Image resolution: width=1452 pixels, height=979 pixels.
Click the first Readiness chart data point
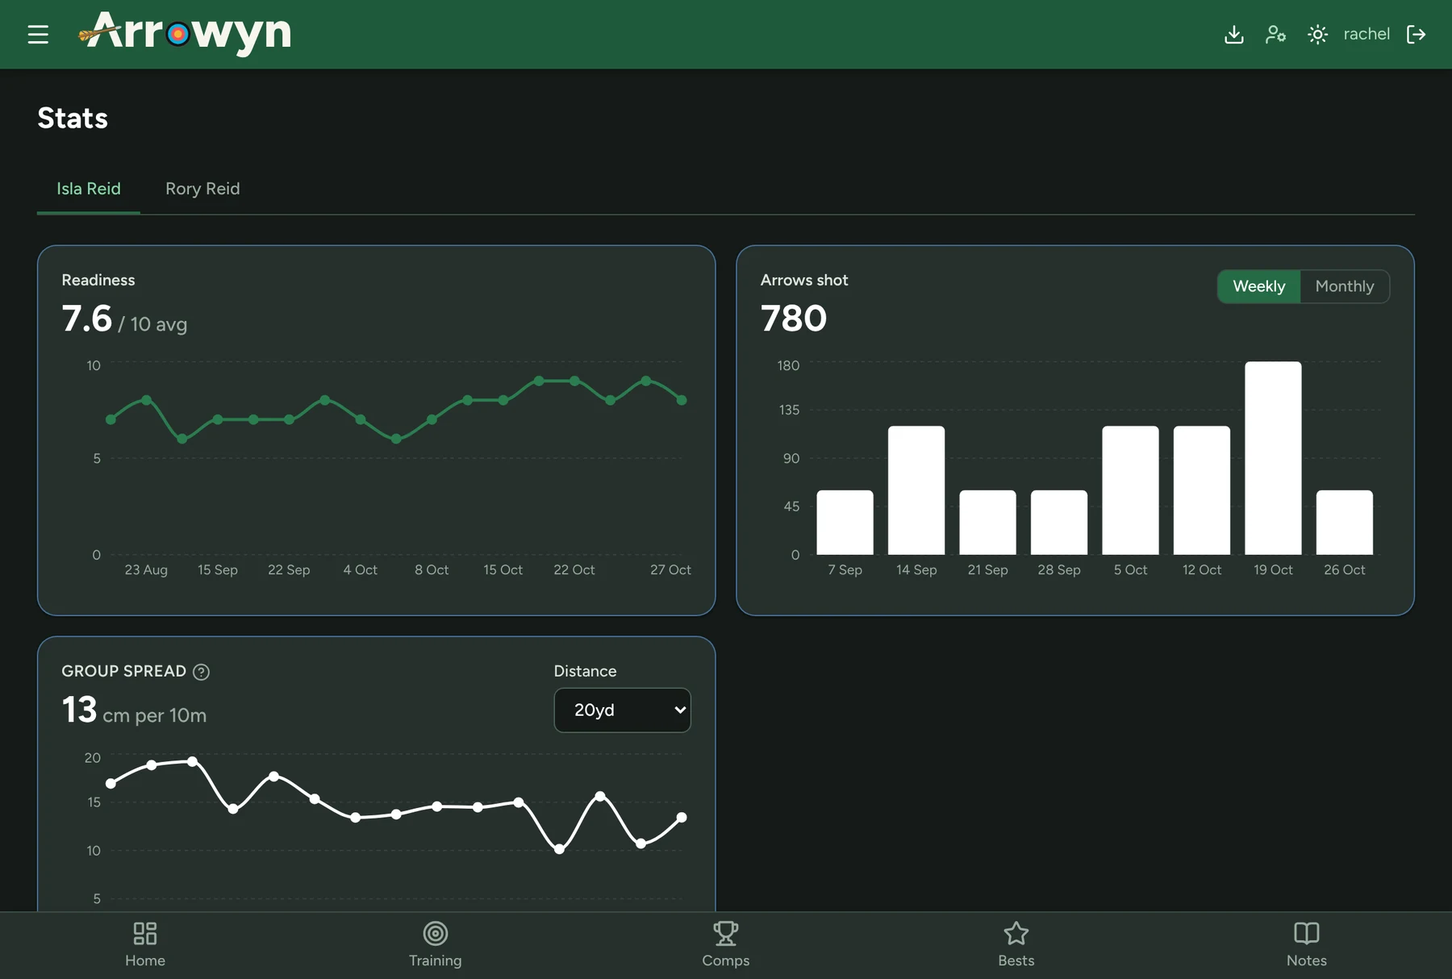[111, 419]
